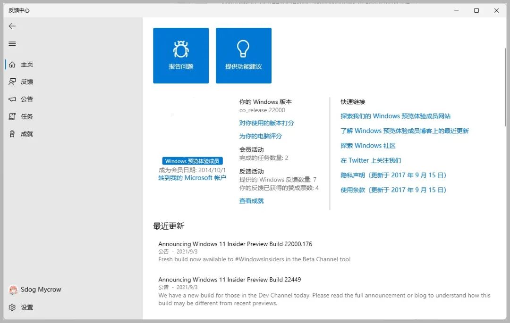
Task: Select 主页 in the sidebar
Action: (26, 65)
